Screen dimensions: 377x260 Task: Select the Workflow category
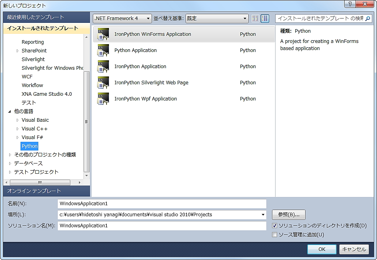pyautogui.click(x=32, y=85)
